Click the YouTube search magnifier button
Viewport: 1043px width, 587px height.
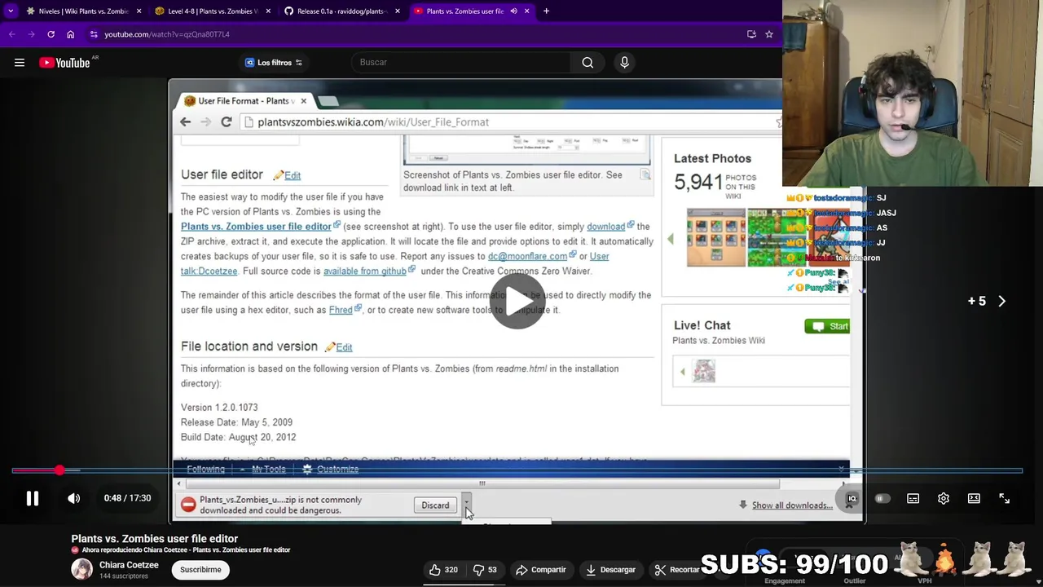click(x=588, y=62)
